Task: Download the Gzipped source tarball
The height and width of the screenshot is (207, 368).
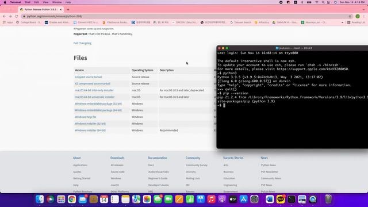Action: (x=89, y=77)
